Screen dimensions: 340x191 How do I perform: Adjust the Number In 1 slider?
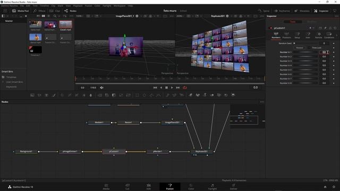pyautogui.click(x=305, y=52)
